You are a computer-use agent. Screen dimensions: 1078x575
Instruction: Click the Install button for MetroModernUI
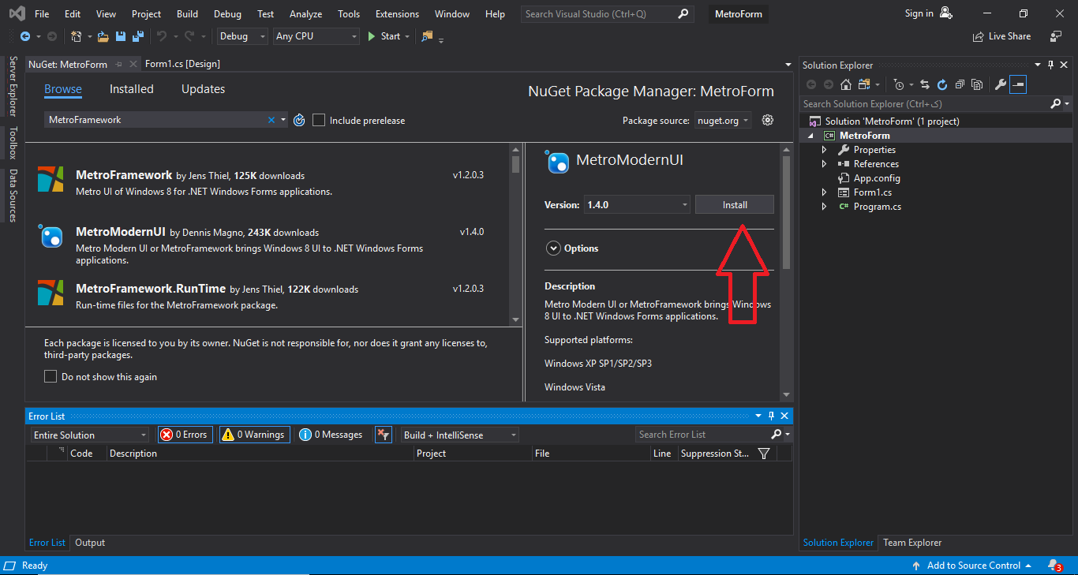pyautogui.click(x=734, y=204)
